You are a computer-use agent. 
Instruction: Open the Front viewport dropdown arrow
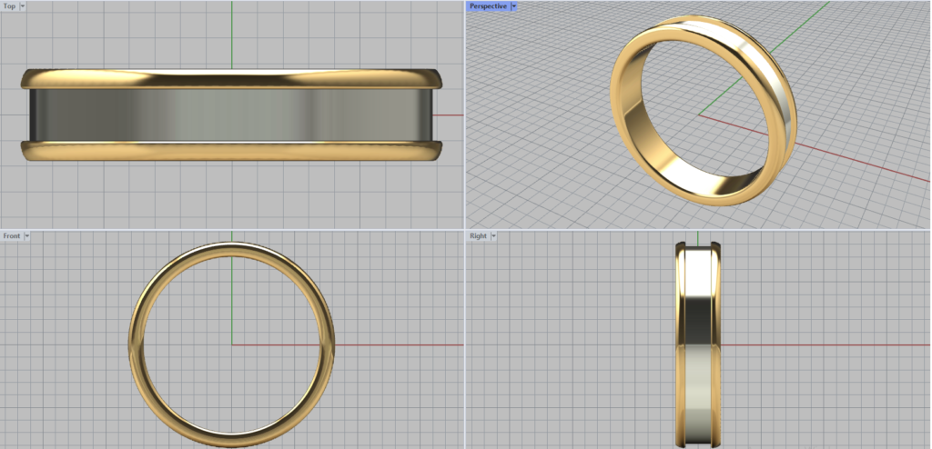tap(27, 235)
